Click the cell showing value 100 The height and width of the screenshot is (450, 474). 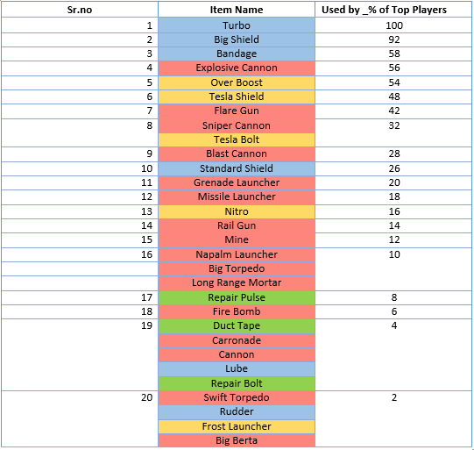[x=393, y=25]
